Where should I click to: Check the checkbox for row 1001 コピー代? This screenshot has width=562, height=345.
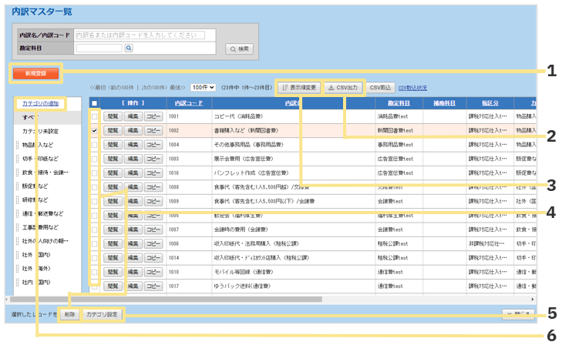pos(94,117)
